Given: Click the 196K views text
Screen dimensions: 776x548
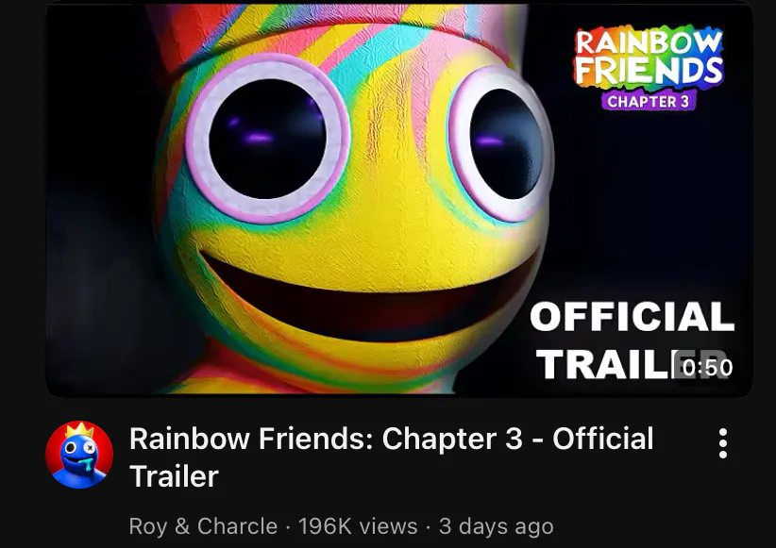Looking at the screenshot, I should tap(358, 526).
